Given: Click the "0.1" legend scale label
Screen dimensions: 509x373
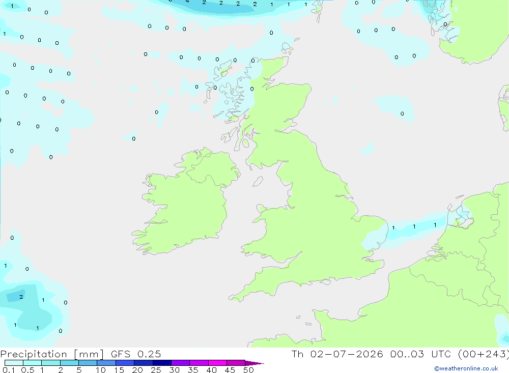Looking at the screenshot, I should tap(9, 370).
